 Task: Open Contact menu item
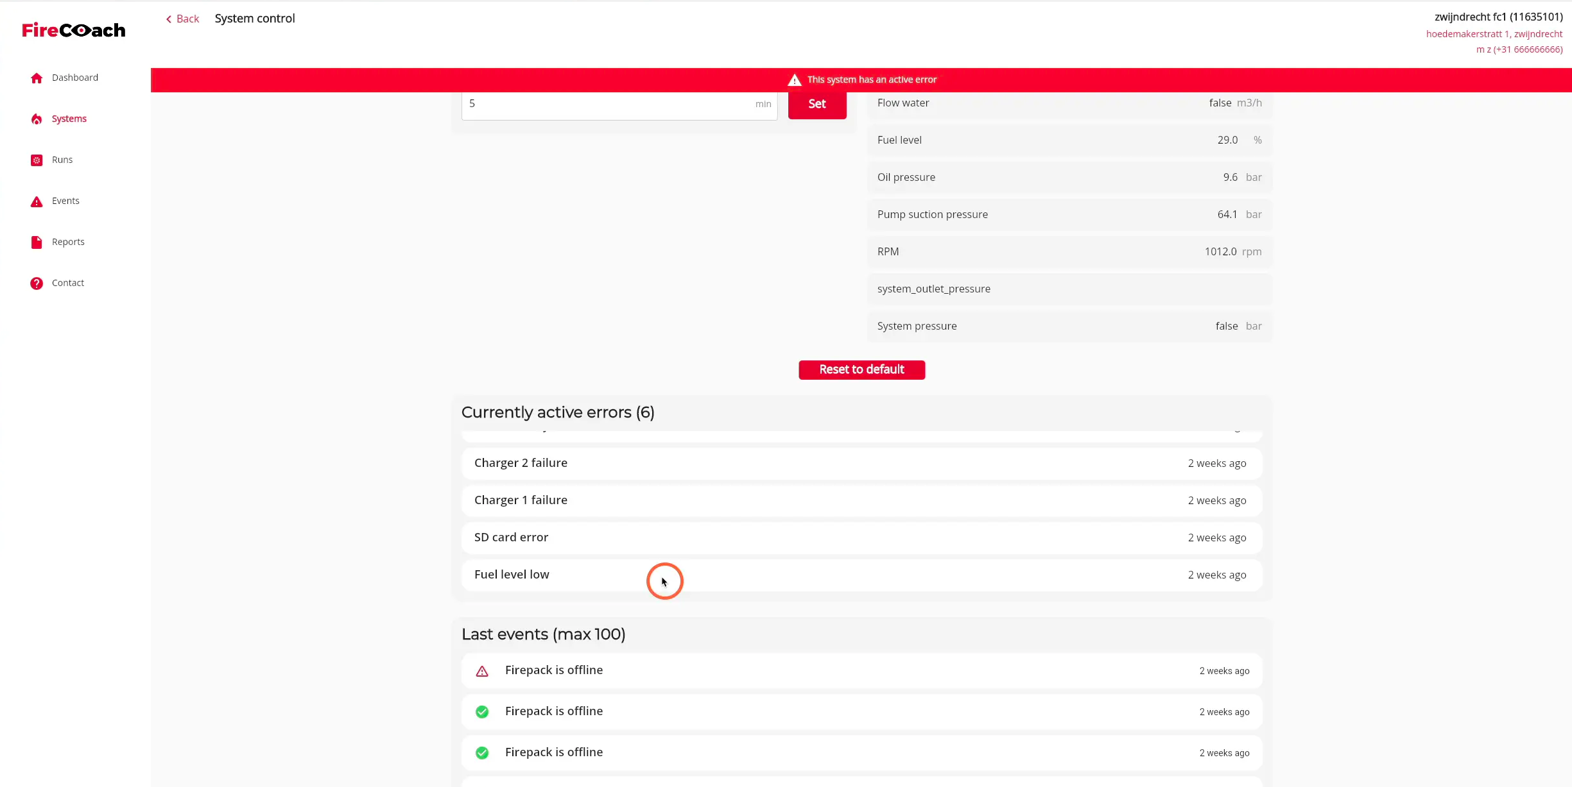tap(68, 283)
